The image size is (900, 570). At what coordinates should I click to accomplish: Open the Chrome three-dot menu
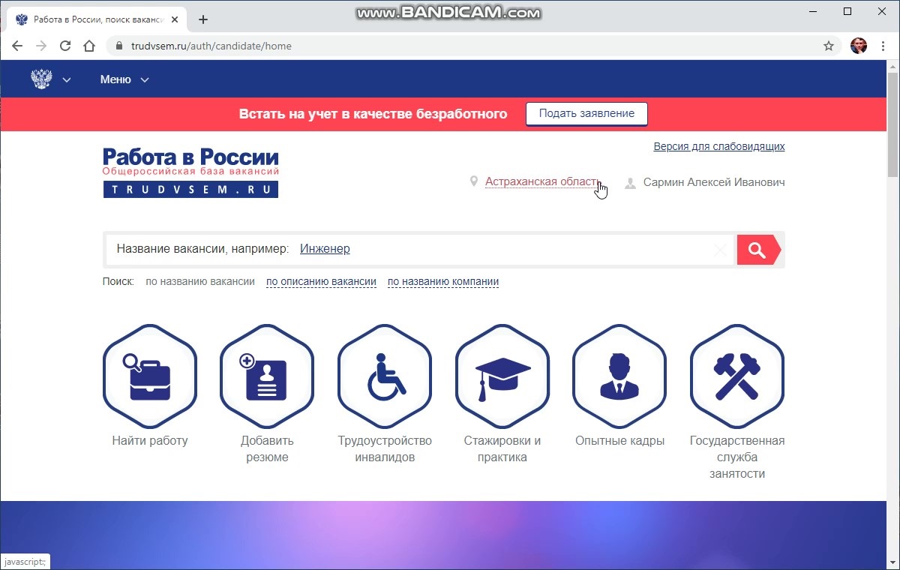tap(883, 46)
